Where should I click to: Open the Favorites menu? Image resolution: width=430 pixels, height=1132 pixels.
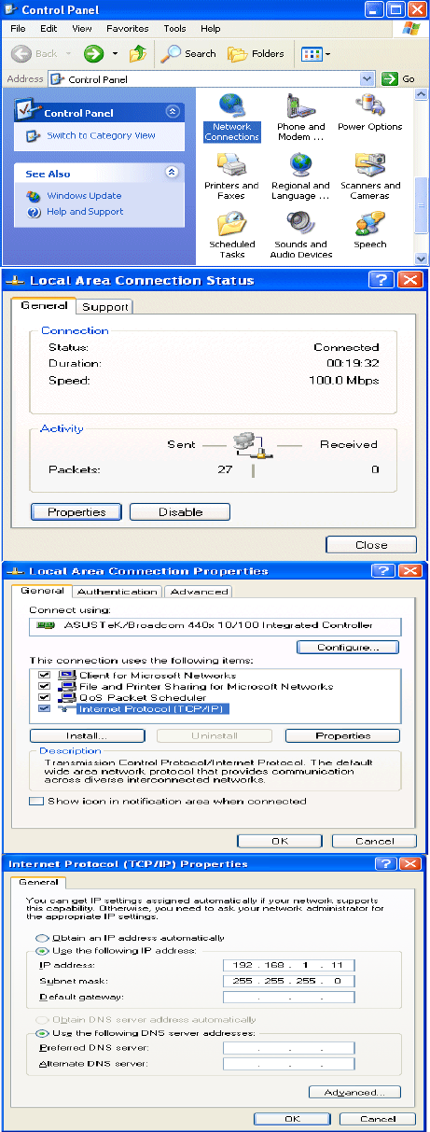[127, 29]
